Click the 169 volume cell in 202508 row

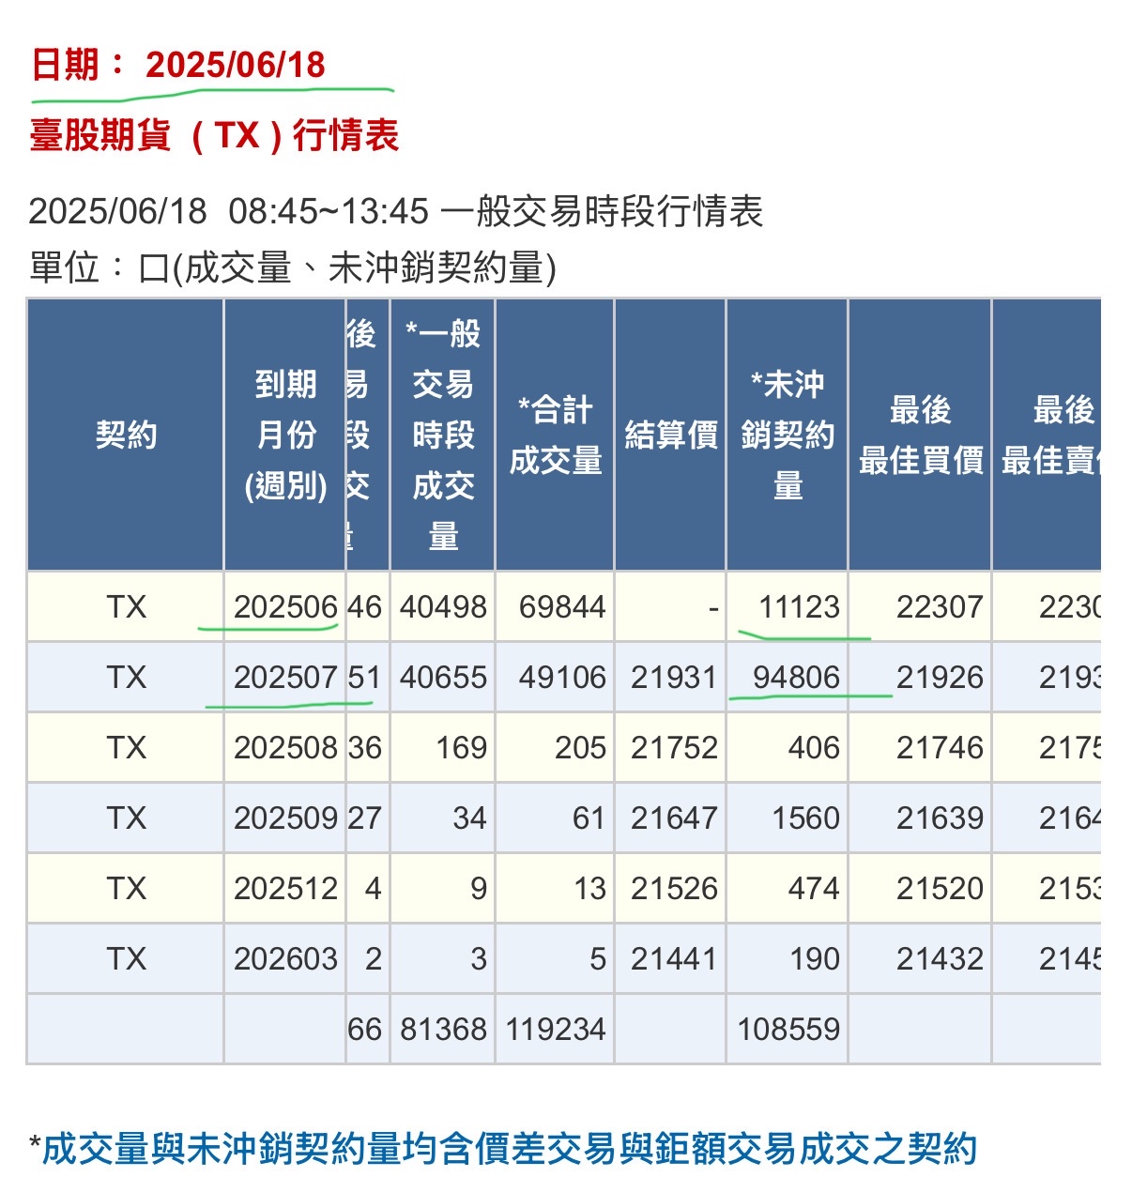click(x=442, y=748)
